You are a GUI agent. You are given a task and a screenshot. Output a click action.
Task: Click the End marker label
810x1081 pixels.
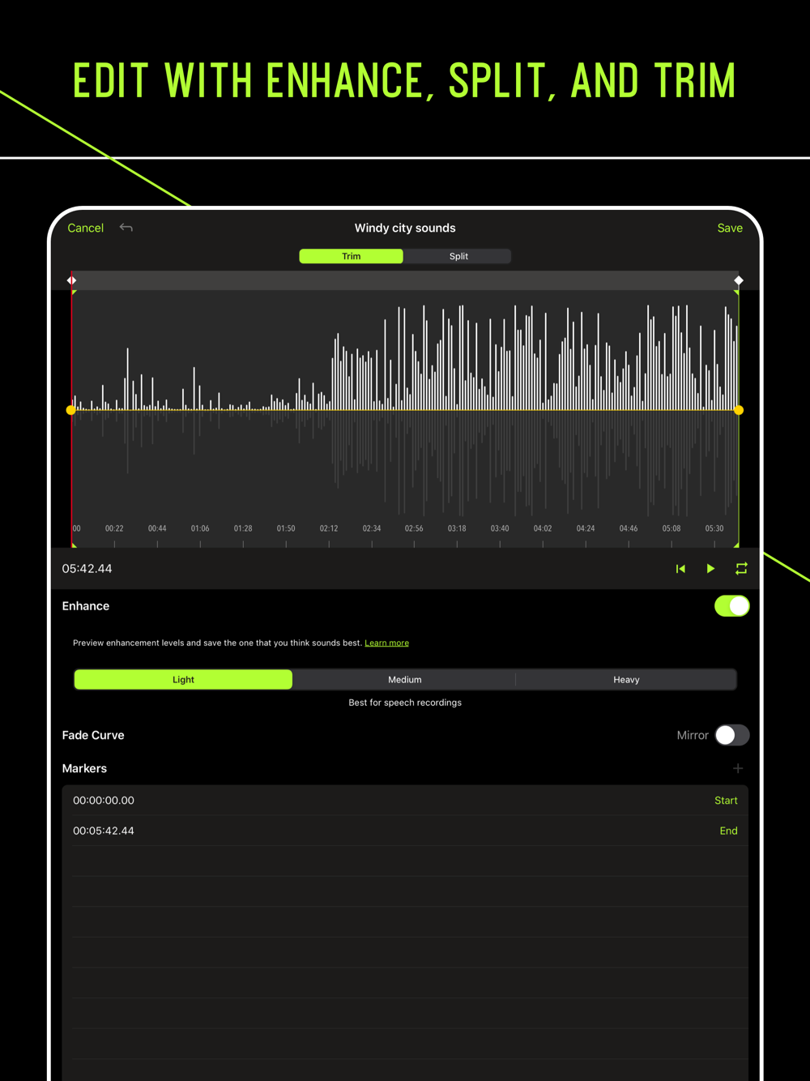point(728,831)
